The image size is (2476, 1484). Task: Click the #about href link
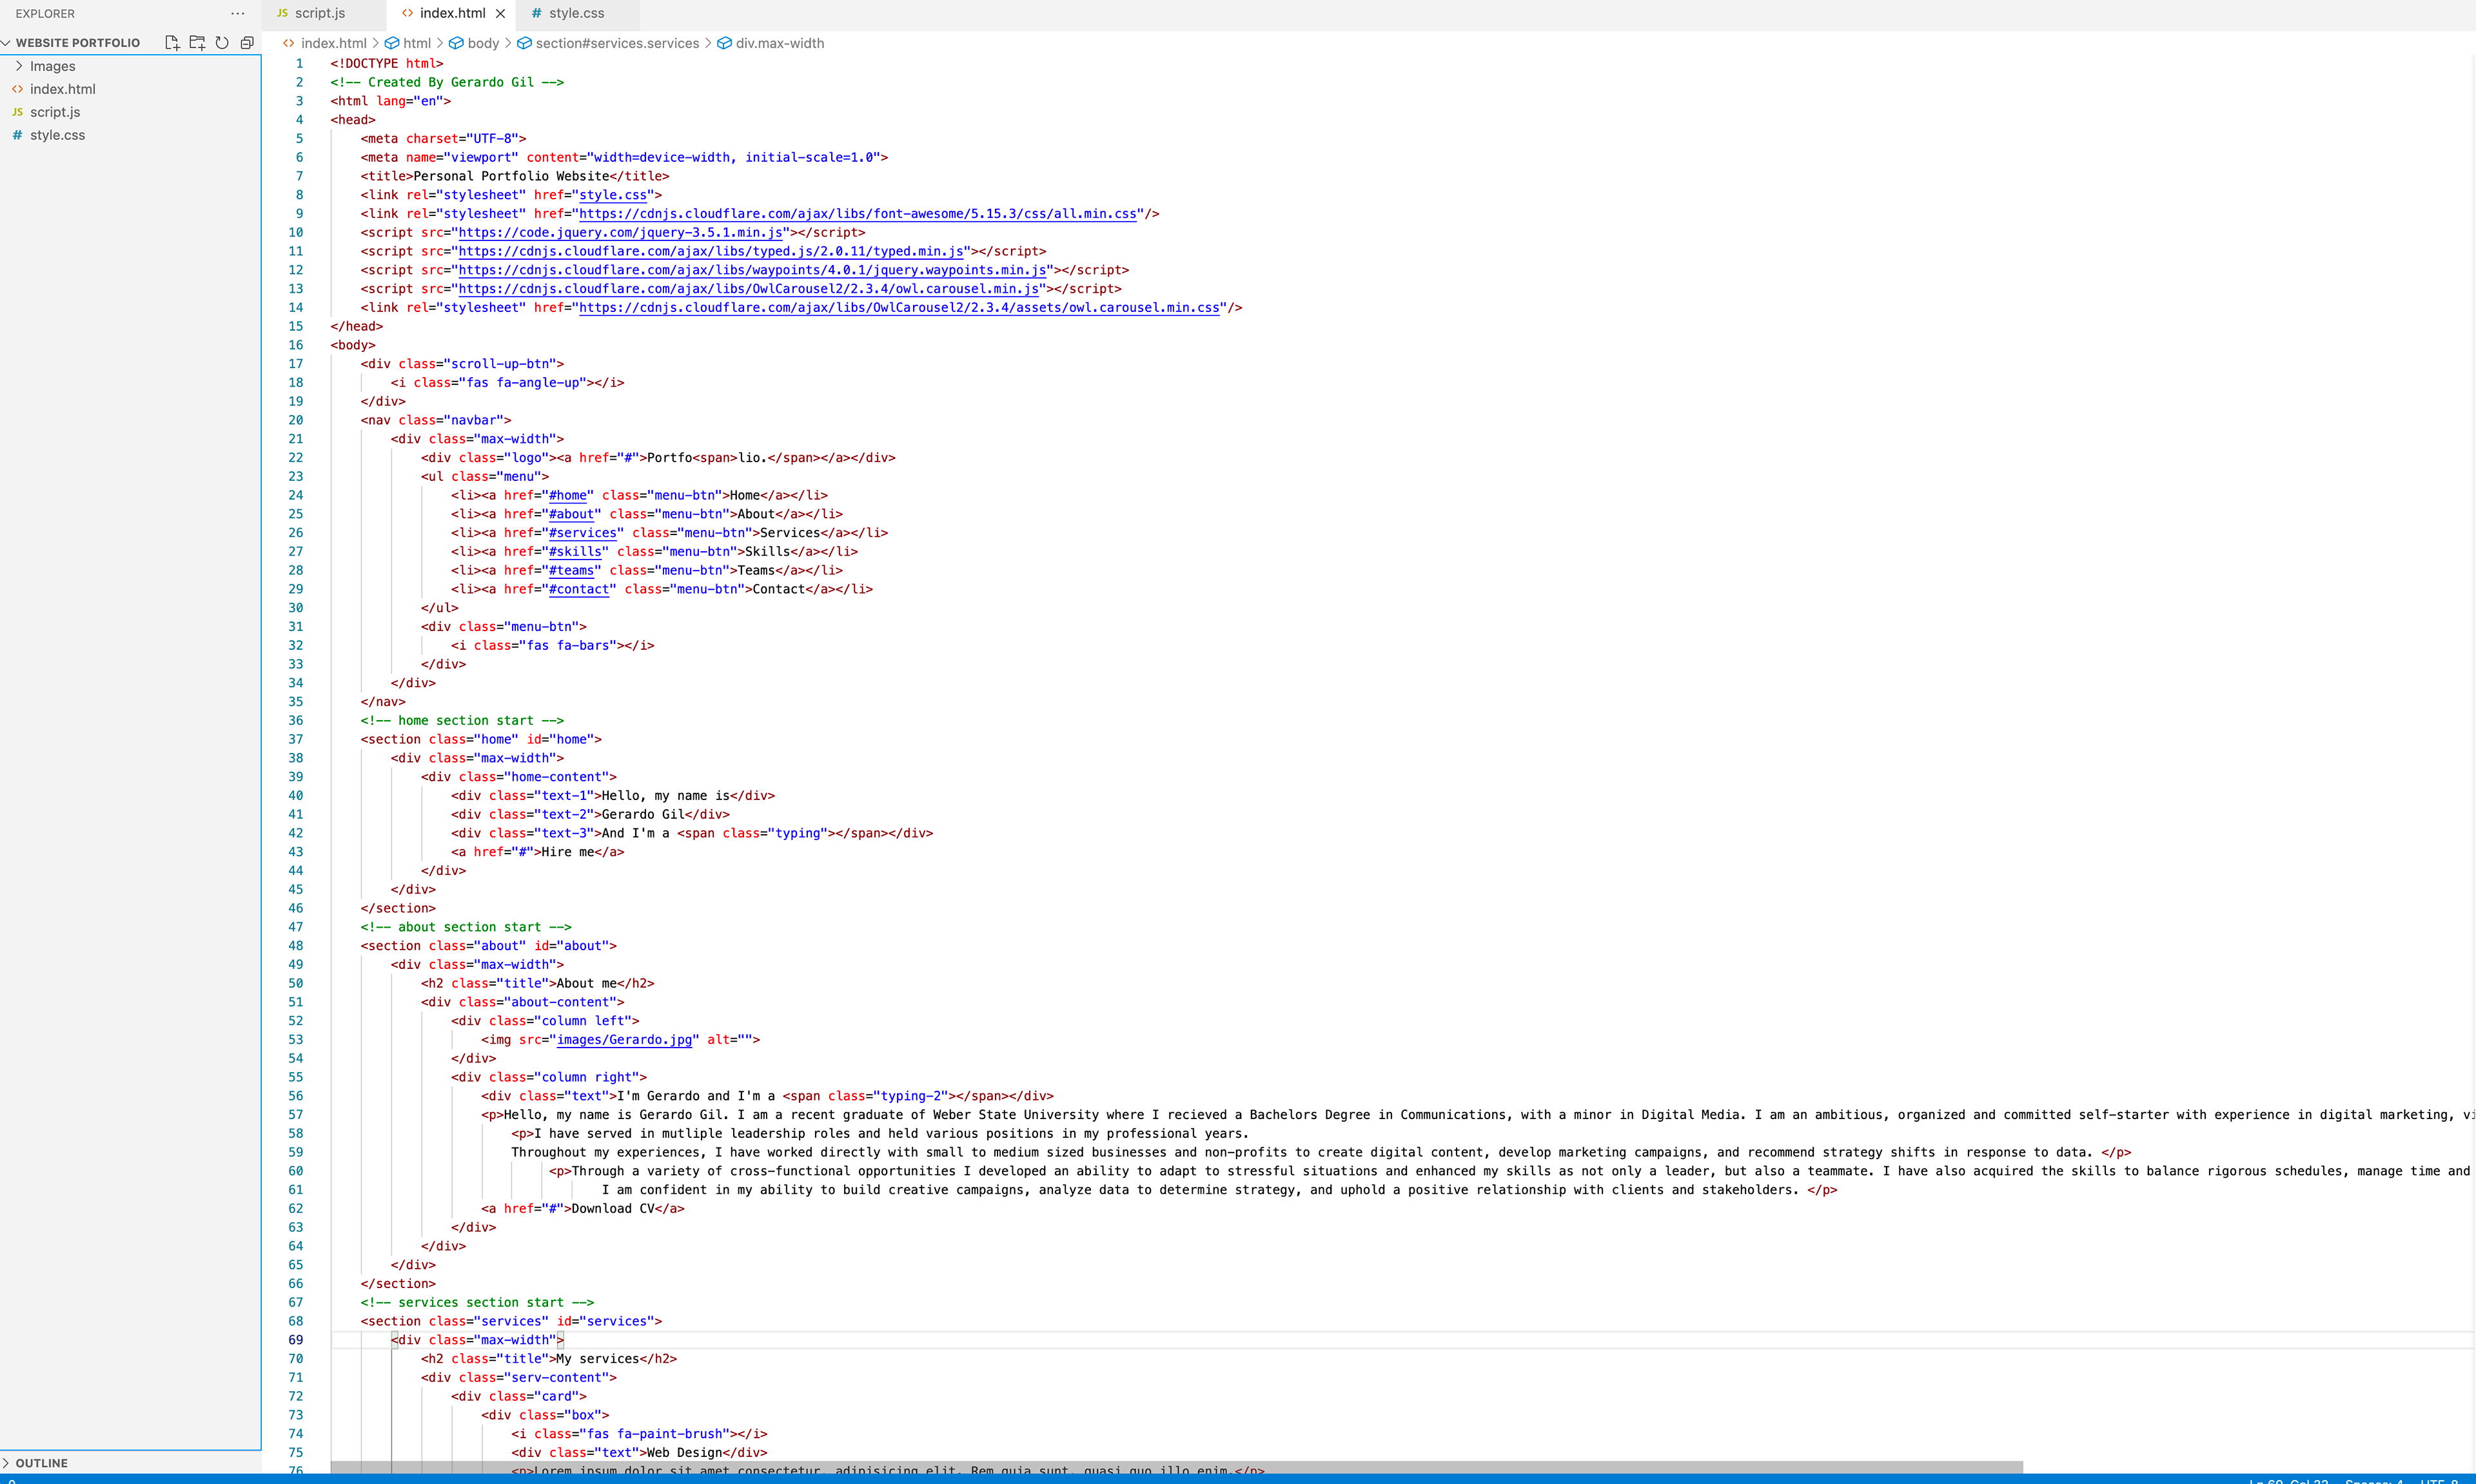pyautogui.click(x=571, y=514)
